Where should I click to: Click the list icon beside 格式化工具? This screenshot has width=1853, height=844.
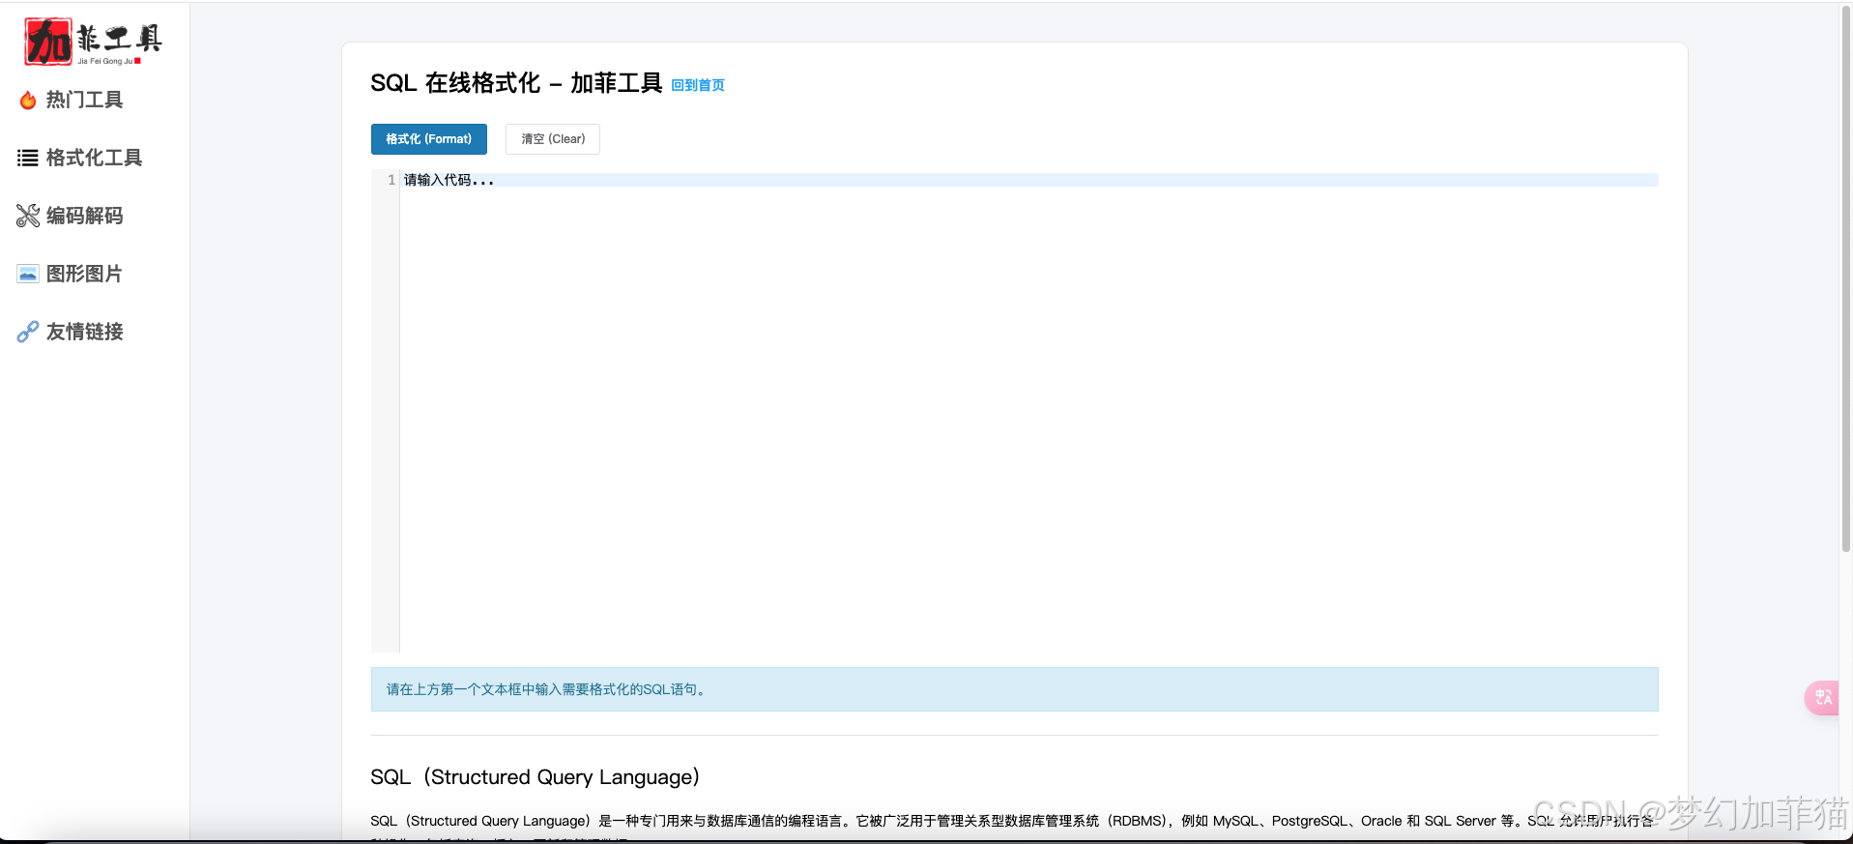coord(28,158)
